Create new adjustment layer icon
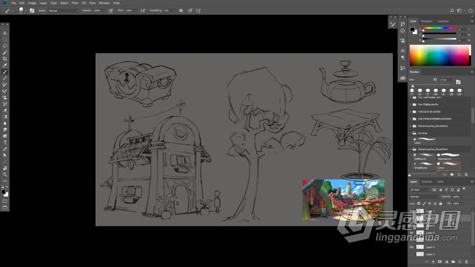Screen dimensions: 475x267 click(446, 262)
